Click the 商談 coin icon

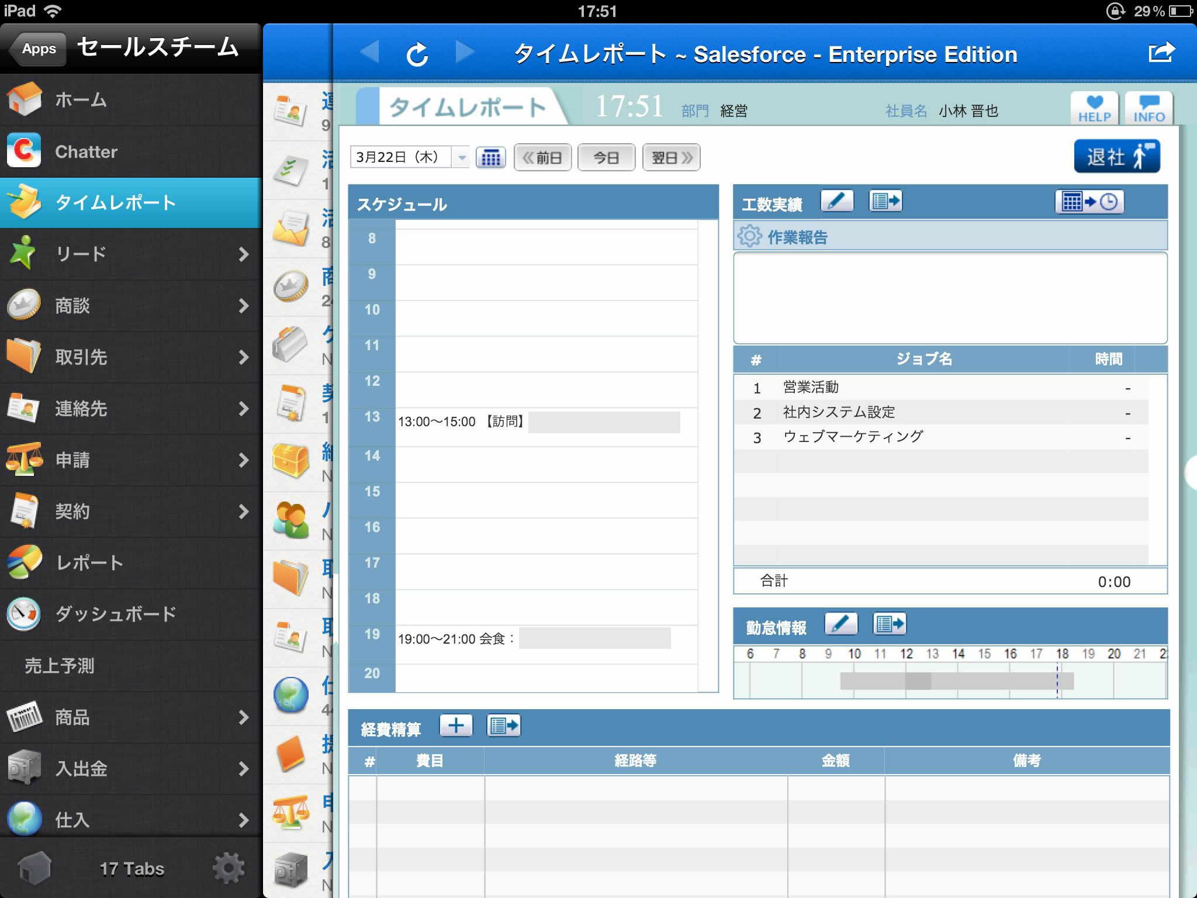pyautogui.click(x=24, y=305)
